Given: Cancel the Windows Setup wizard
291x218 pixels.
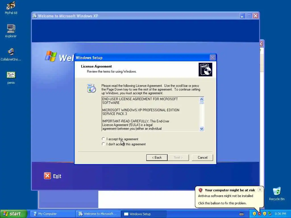Looking at the screenshot, I should 202,158.
